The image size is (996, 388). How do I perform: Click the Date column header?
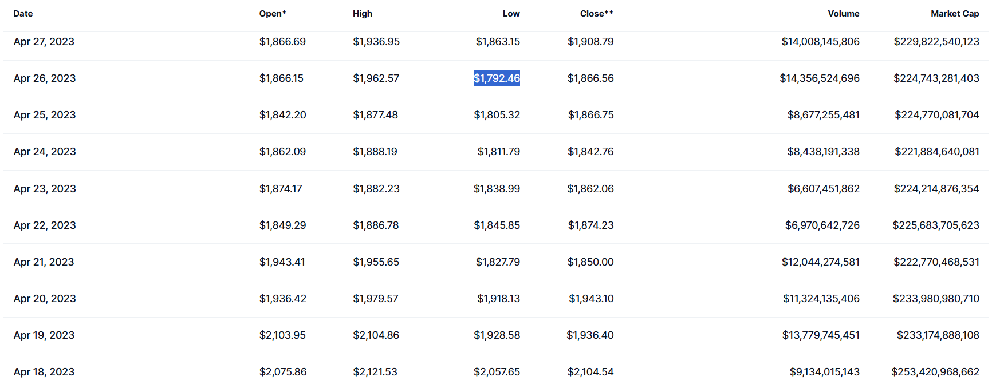pos(23,14)
